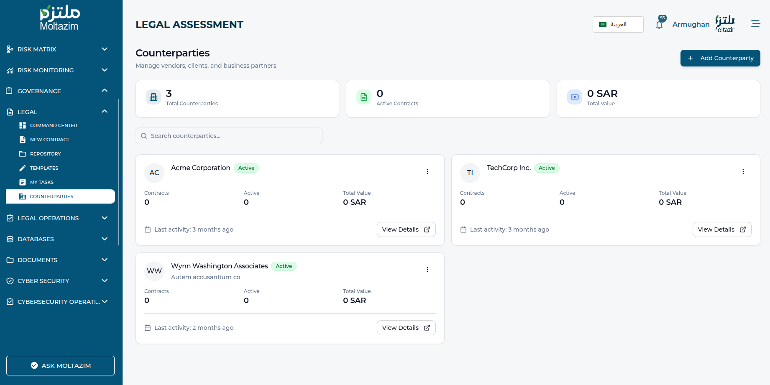Open Acme Corporation's three-dot options menu

[427, 171]
